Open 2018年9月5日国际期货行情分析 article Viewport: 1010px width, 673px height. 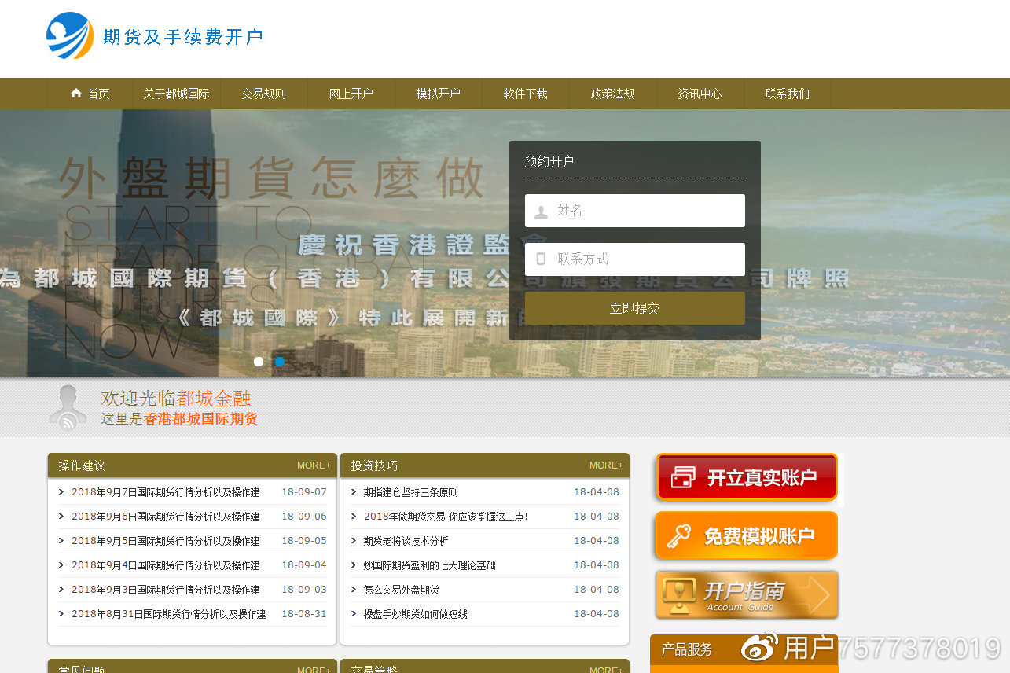(x=166, y=541)
